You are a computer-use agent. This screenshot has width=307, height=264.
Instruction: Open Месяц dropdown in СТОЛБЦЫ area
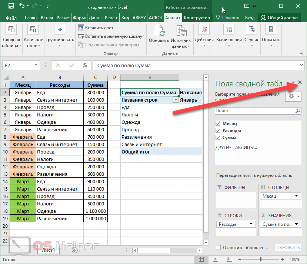pyautogui.click(x=297, y=196)
